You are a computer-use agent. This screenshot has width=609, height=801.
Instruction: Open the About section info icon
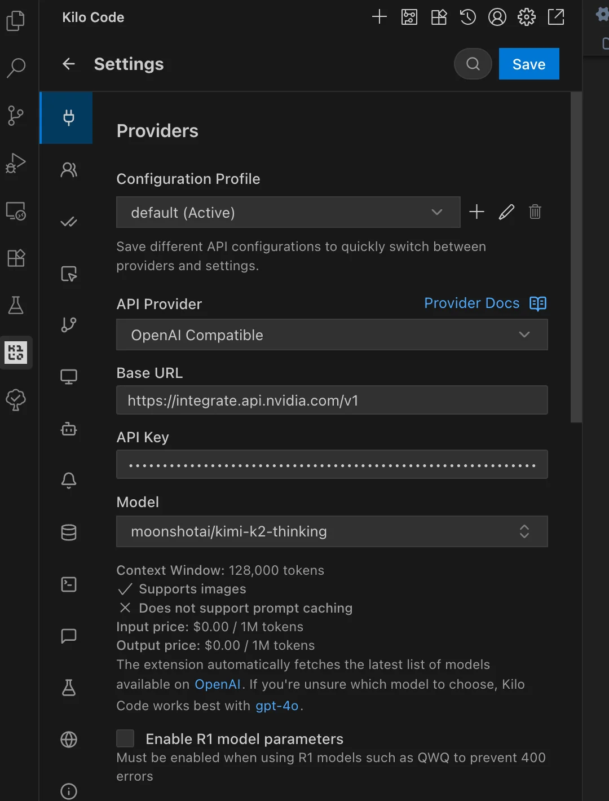pos(68,791)
